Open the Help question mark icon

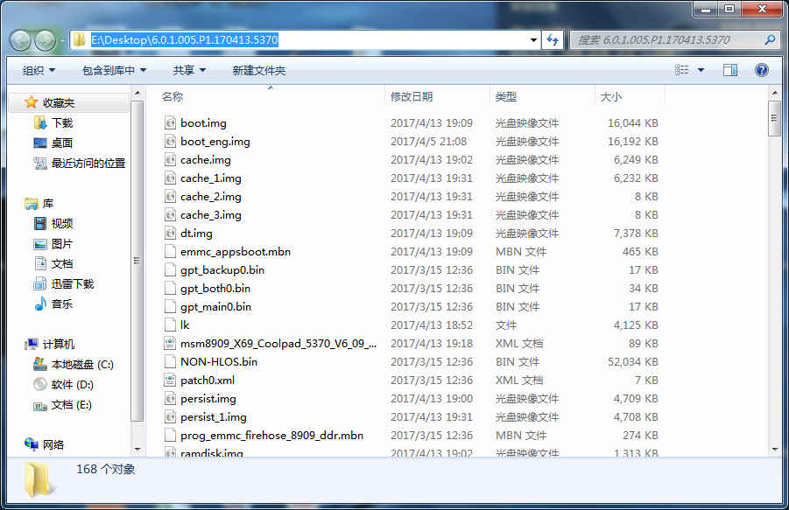pos(761,70)
